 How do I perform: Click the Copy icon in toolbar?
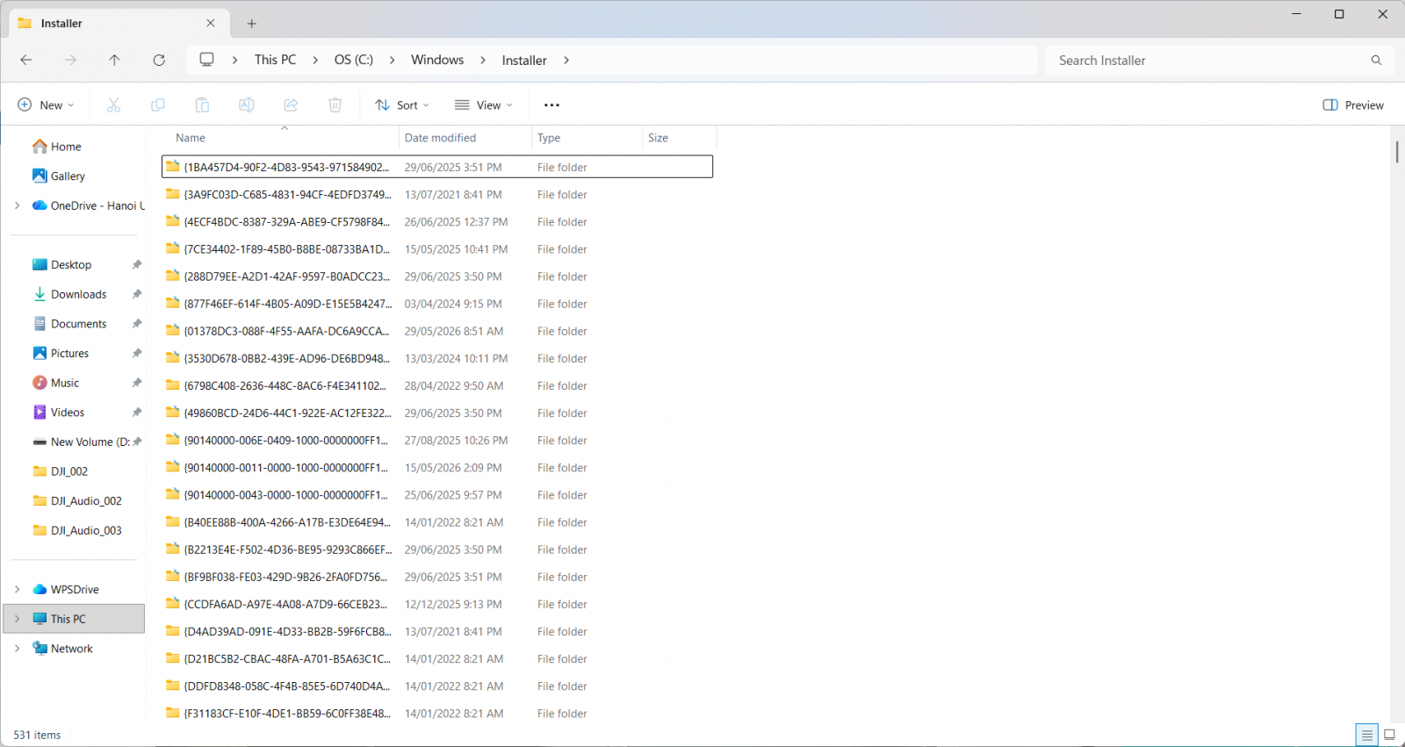click(158, 105)
